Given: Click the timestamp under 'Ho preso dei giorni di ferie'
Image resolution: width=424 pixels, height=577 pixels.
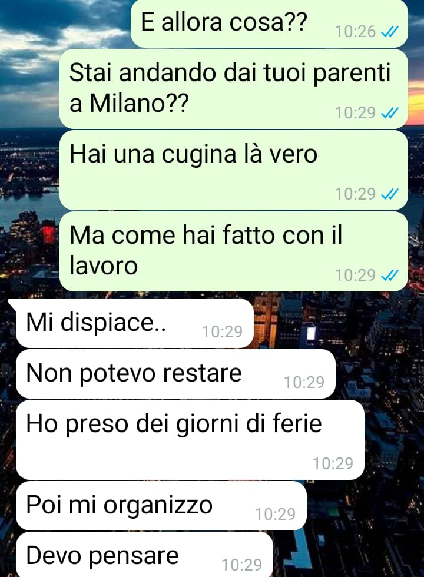Looking at the screenshot, I should point(333,464).
